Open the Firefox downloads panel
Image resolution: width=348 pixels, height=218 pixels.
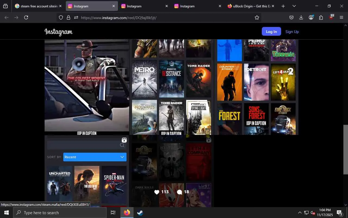coord(301,17)
